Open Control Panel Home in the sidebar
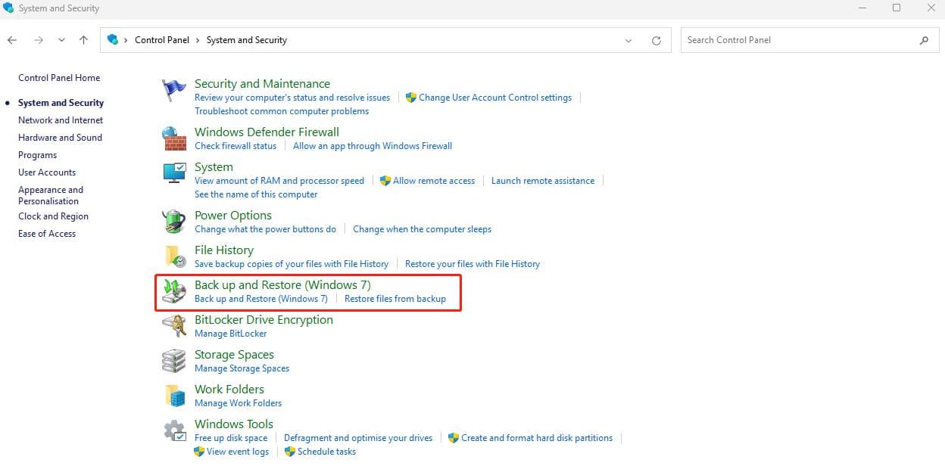This screenshot has height=469, width=945. [59, 78]
